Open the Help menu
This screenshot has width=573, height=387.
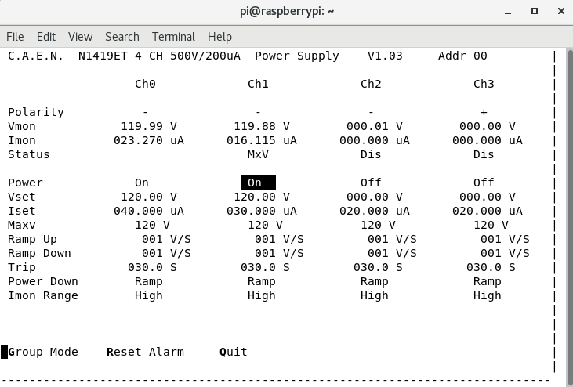219,37
